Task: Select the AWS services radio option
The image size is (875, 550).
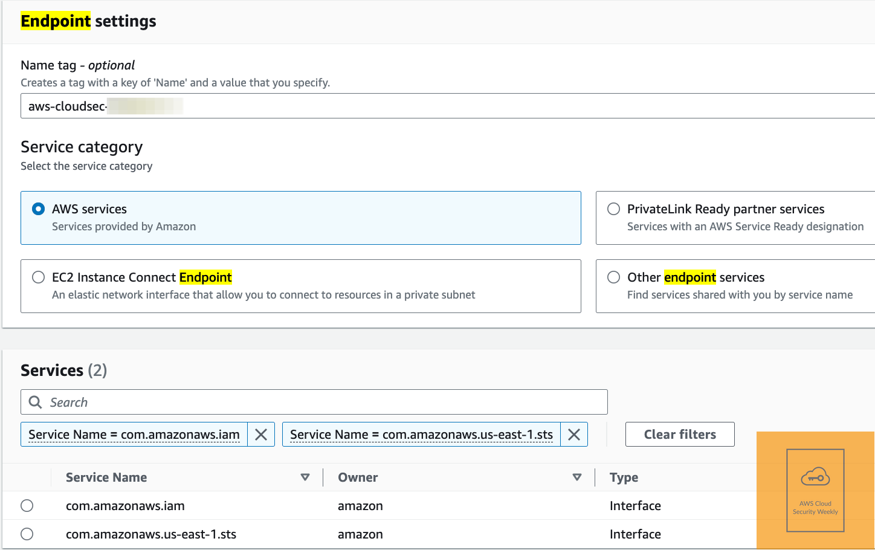Action: click(39, 209)
